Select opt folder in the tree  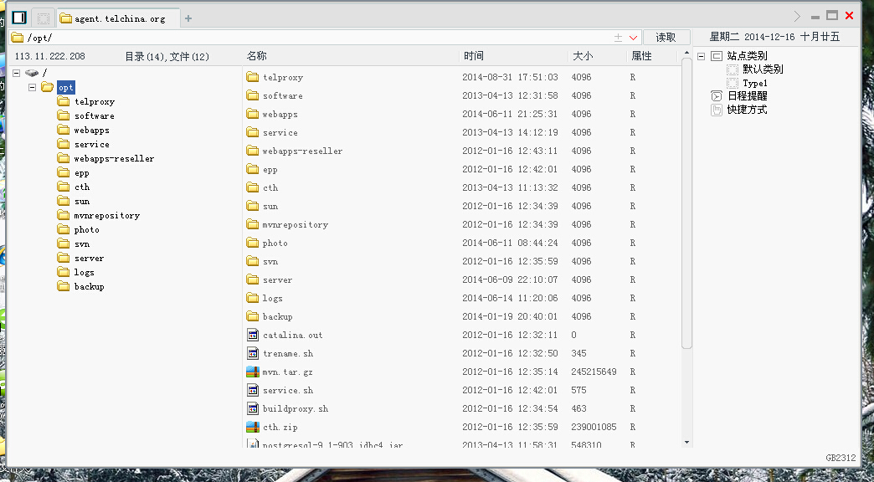point(66,88)
